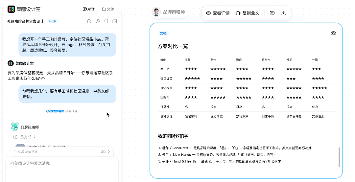Click the 手邻 column header
The width and height of the screenshot is (355, 182).
[x=188, y=60]
